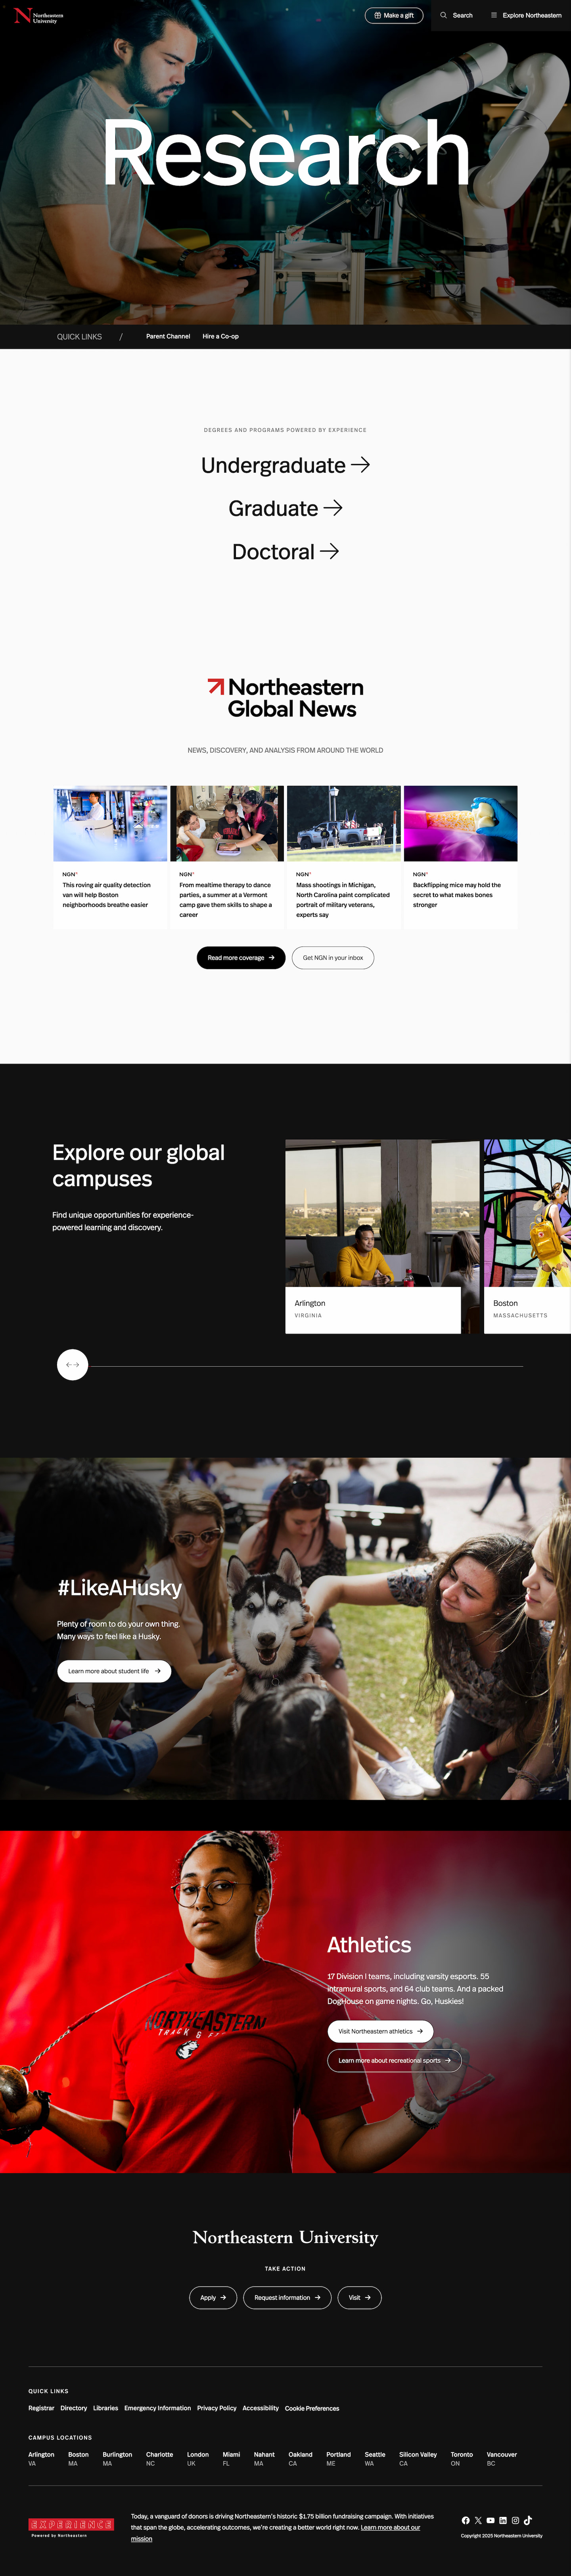Open the Directory footer link

74,2408
